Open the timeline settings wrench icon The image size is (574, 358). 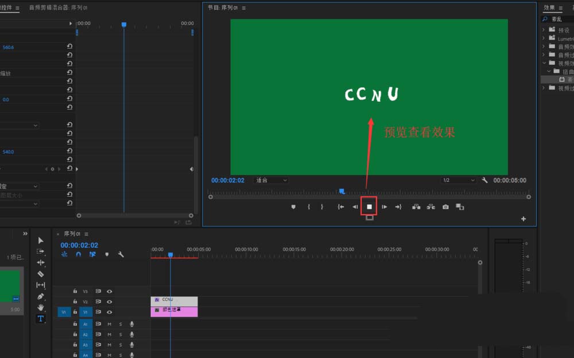[x=121, y=254]
